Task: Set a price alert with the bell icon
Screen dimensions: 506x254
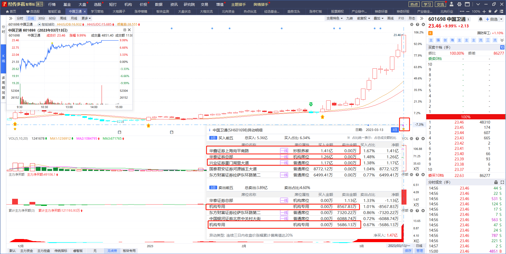Action: click(x=481, y=19)
